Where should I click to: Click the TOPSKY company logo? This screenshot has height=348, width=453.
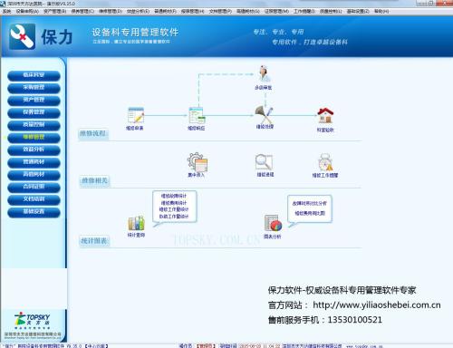coord(33,321)
